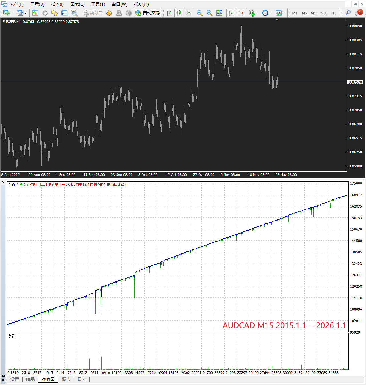Open the search magnifier in toolbar

pos(348,13)
